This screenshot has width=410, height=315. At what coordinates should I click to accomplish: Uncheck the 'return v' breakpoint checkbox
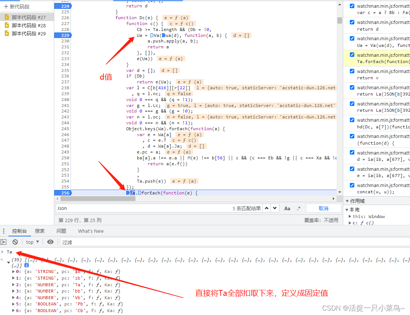coord(352,71)
